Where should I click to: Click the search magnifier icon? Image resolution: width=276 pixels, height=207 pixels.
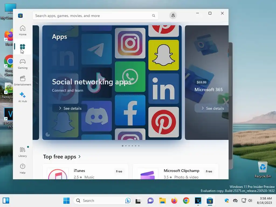tap(153, 16)
